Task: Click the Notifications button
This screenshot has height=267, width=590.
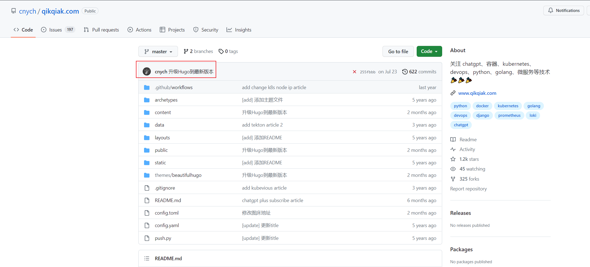Action: click(x=564, y=10)
